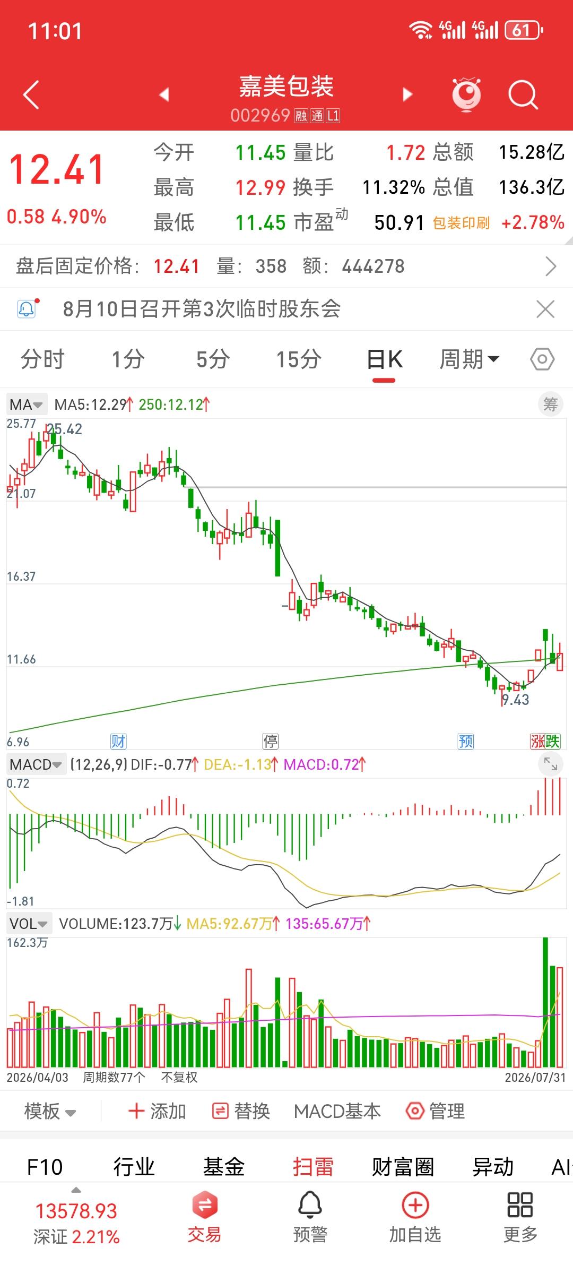
Task: Expand after-hours fixed price details arrow
Action: [551, 266]
